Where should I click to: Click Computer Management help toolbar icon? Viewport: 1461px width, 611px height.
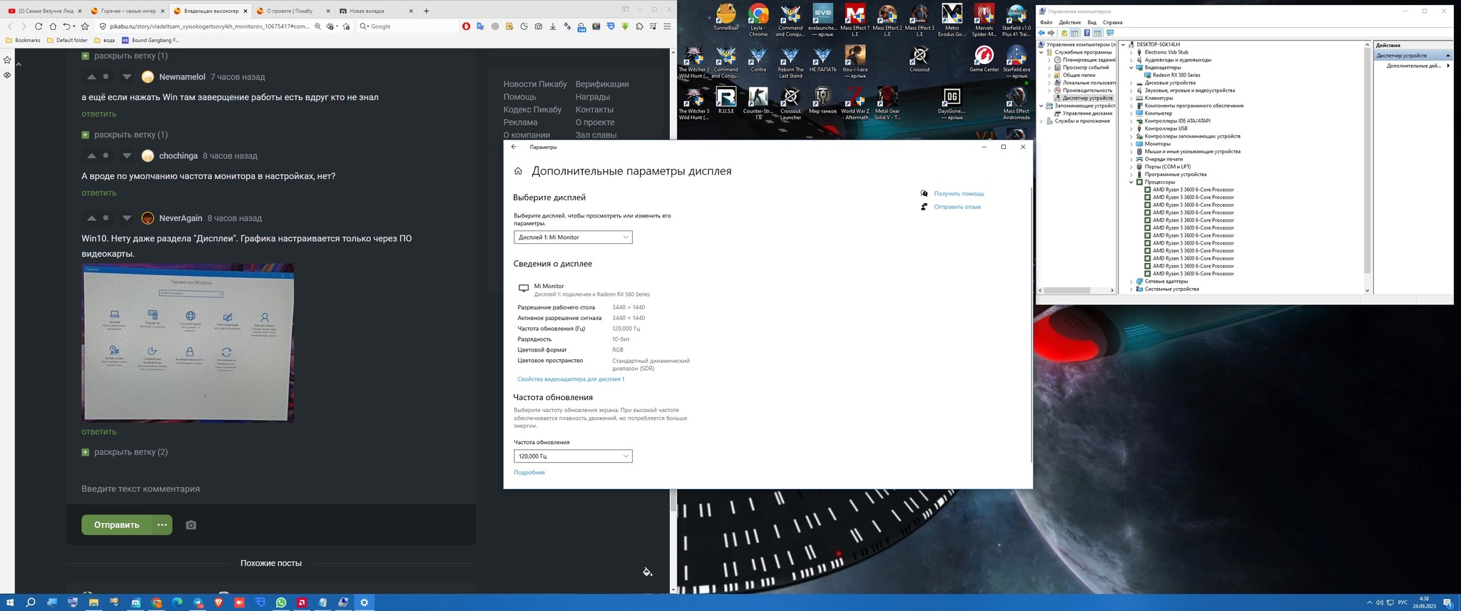point(1086,33)
